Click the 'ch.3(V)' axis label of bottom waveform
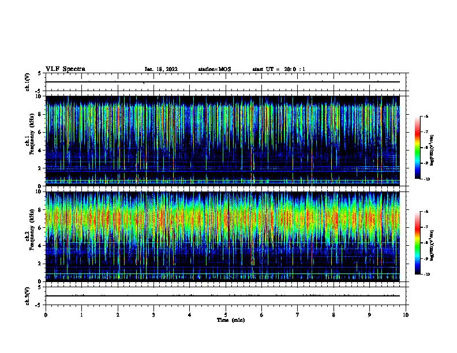The height and width of the screenshot is (353, 457). pyautogui.click(x=27, y=296)
